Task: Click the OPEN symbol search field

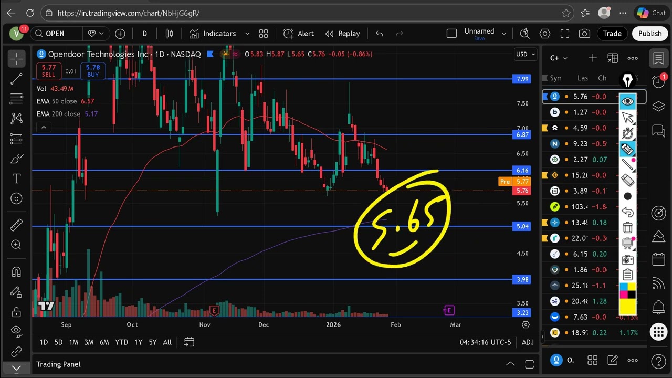Action: coord(57,34)
